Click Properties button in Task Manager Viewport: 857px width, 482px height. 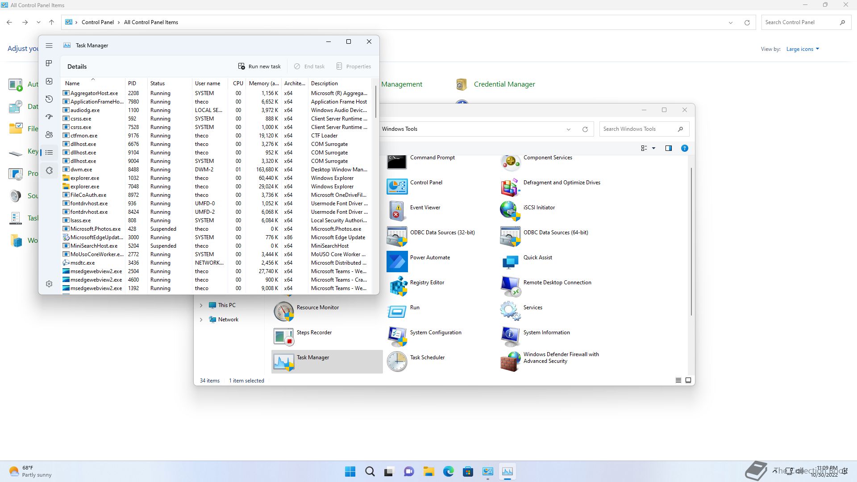(x=354, y=66)
